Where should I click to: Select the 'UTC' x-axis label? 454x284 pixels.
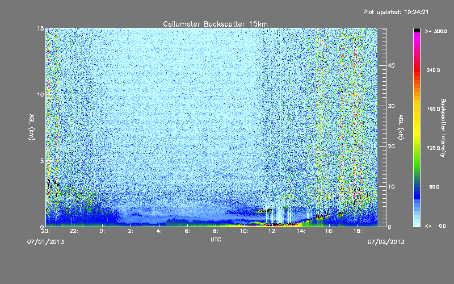[216, 239]
